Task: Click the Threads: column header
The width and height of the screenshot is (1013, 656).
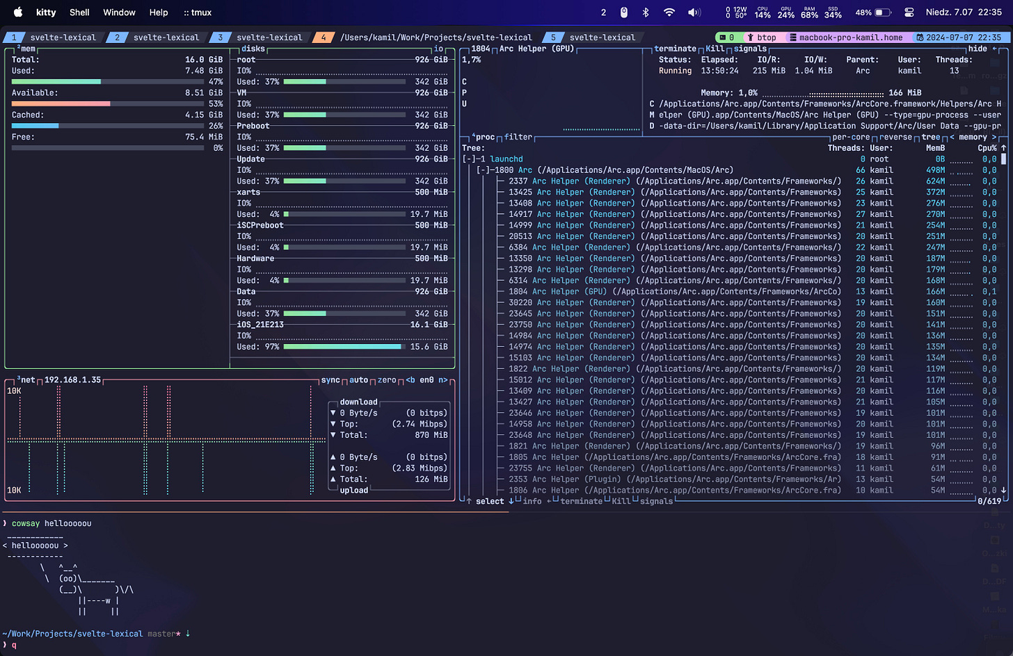Action: coord(846,148)
